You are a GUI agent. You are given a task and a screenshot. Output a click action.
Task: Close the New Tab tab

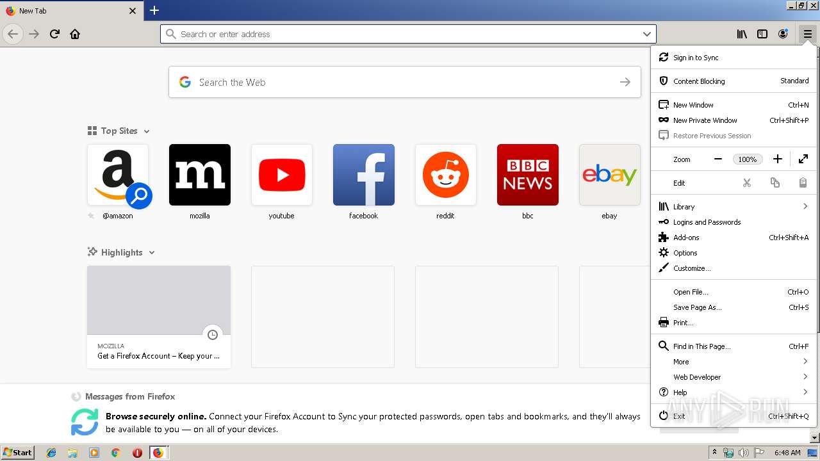tap(133, 11)
